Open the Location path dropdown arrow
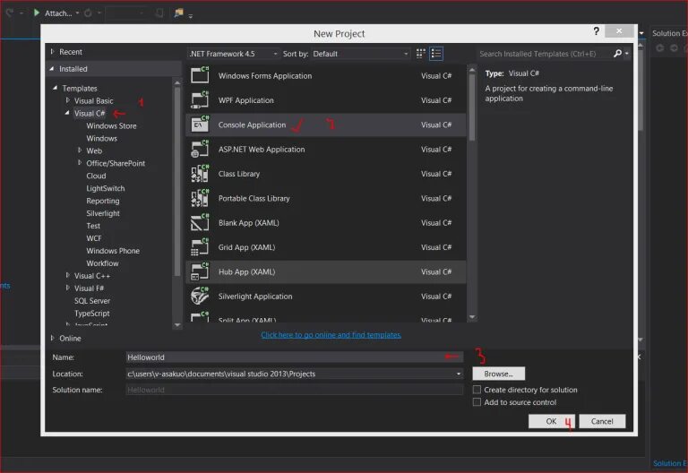 (x=459, y=374)
